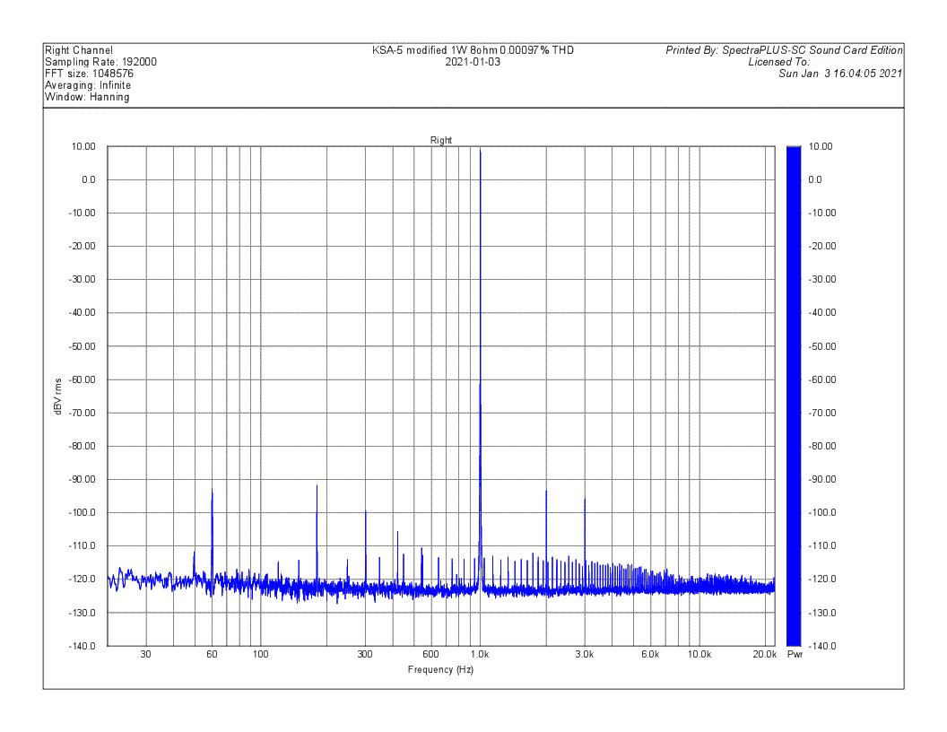Screen dimensions: 947x732
Task: Click '-70.00' on the dBV rms axis
Action: [x=83, y=413]
